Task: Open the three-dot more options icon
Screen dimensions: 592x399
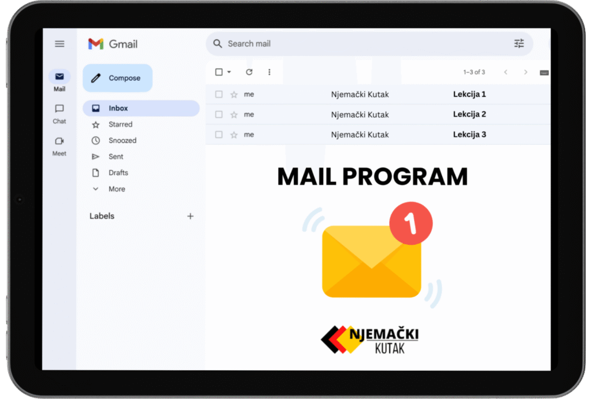Action: tap(269, 72)
